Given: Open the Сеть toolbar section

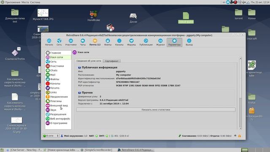Looking at the screenshot, I should (59, 42).
